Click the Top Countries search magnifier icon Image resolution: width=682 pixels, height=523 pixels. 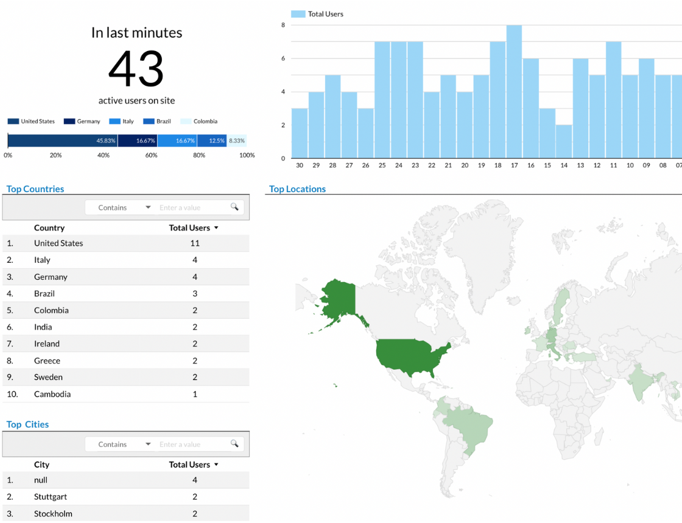click(x=234, y=207)
